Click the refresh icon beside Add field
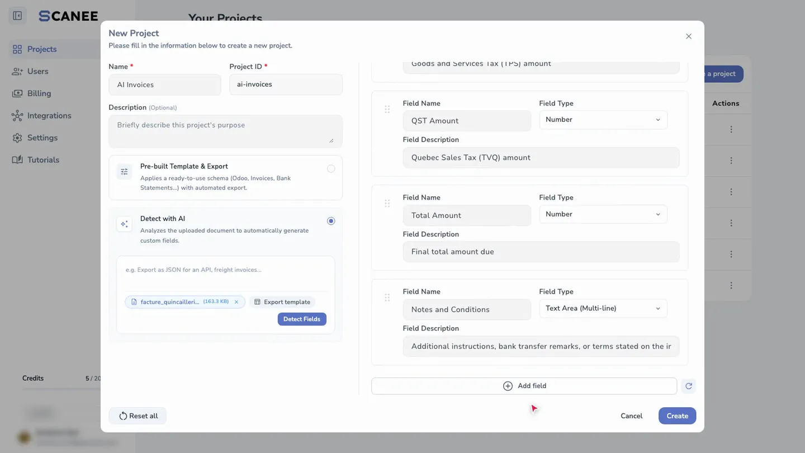Viewport: 805px width, 453px height. (x=689, y=386)
